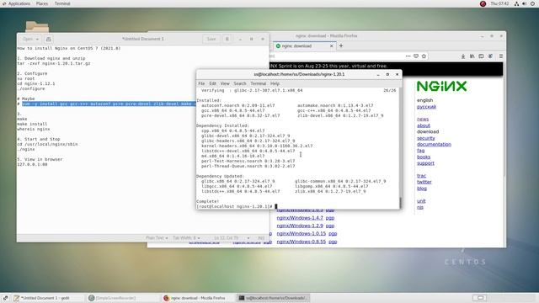539x303 pixels.
Task: Switch to Firefox nginx download taskbar item
Action: (198, 298)
